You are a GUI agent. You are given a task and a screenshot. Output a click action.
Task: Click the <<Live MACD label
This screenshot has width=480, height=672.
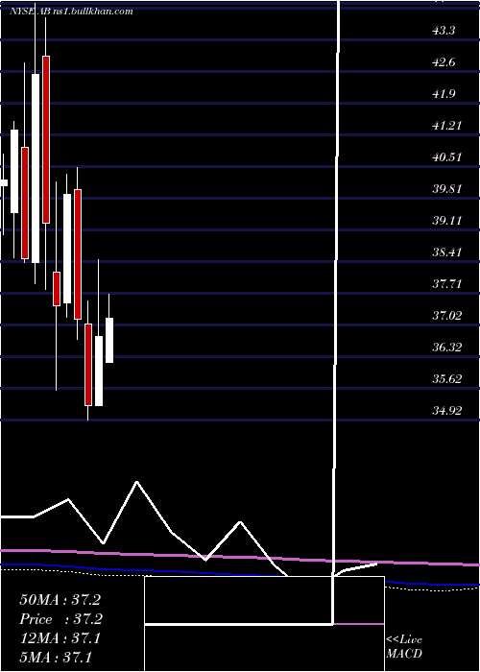tap(404, 647)
